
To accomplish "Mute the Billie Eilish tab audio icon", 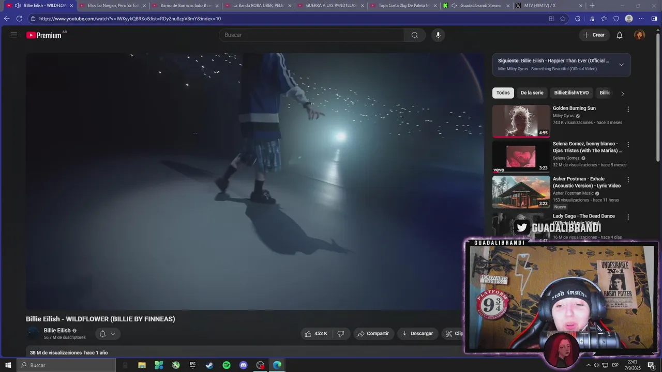I will (x=18, y=6).
